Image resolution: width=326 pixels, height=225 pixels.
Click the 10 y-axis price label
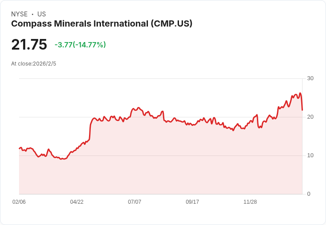click(310, 155)
